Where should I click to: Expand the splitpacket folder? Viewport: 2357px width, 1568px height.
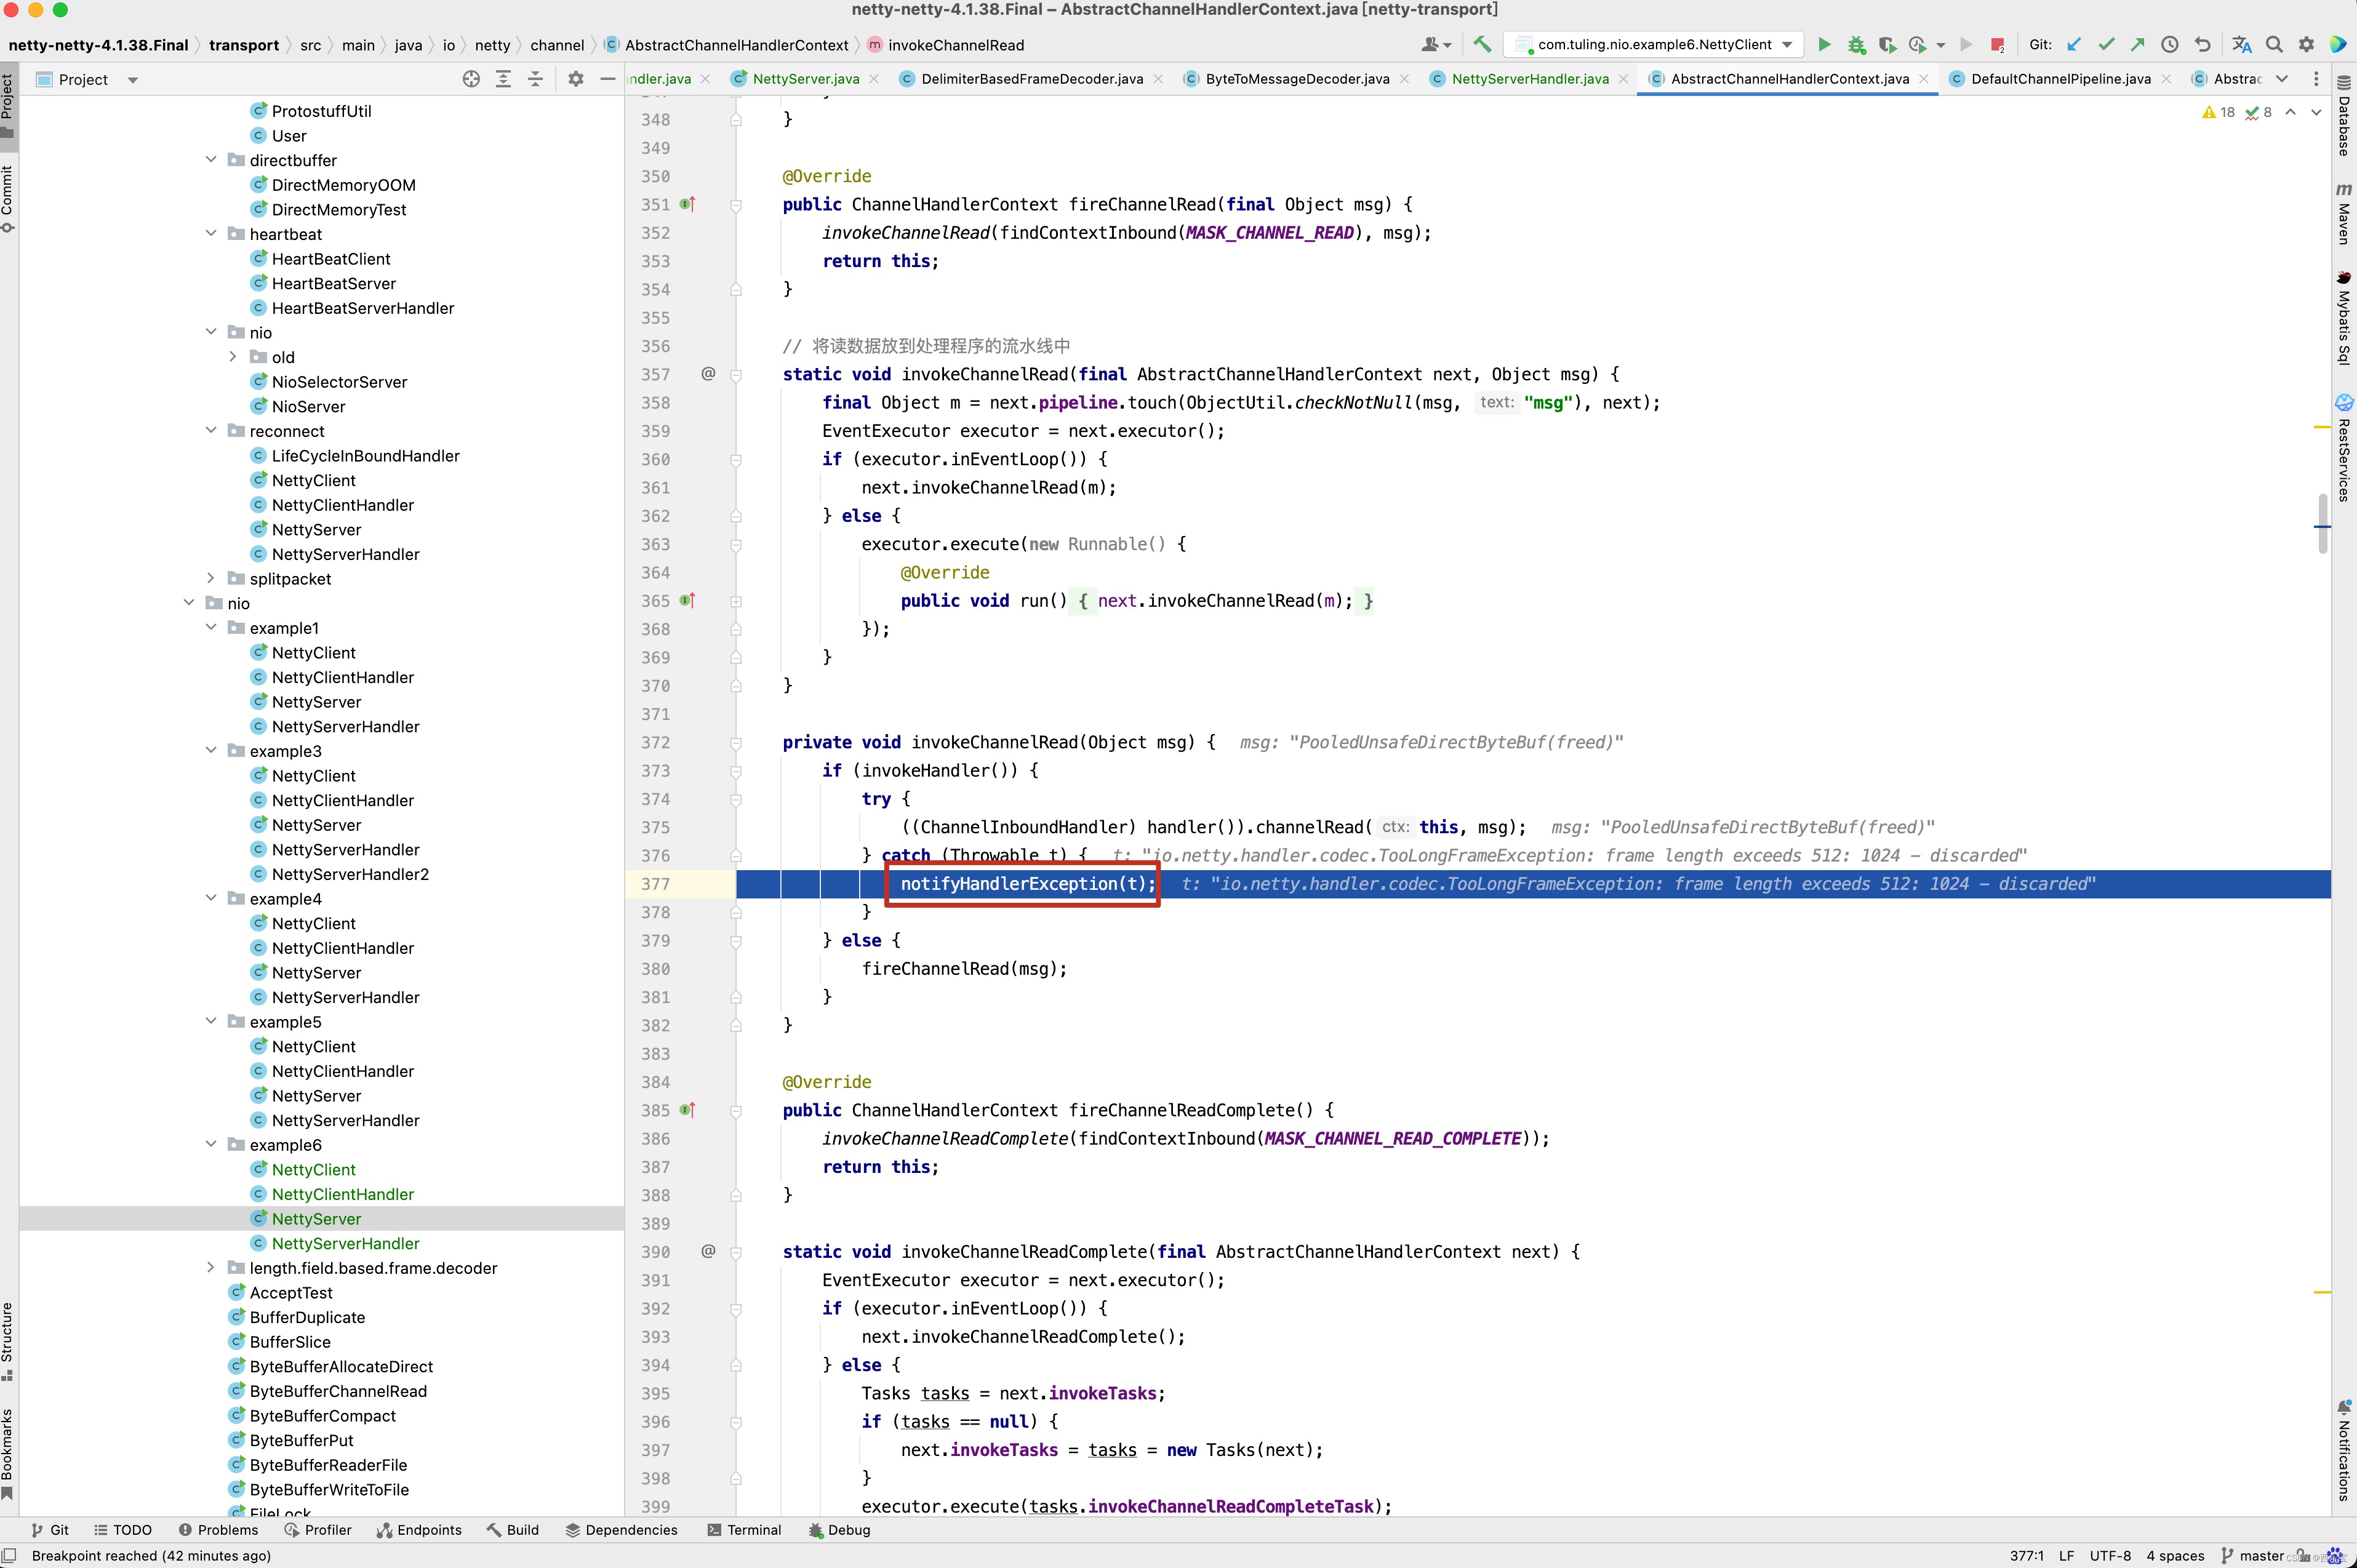click(x=210, y=579)
